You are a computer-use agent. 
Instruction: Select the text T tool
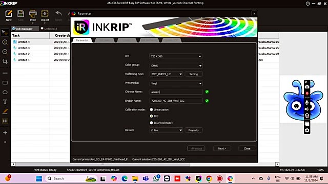(x=5, y=102)
